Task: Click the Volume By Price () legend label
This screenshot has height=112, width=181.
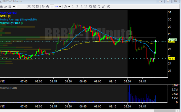Action: [11, 23]
